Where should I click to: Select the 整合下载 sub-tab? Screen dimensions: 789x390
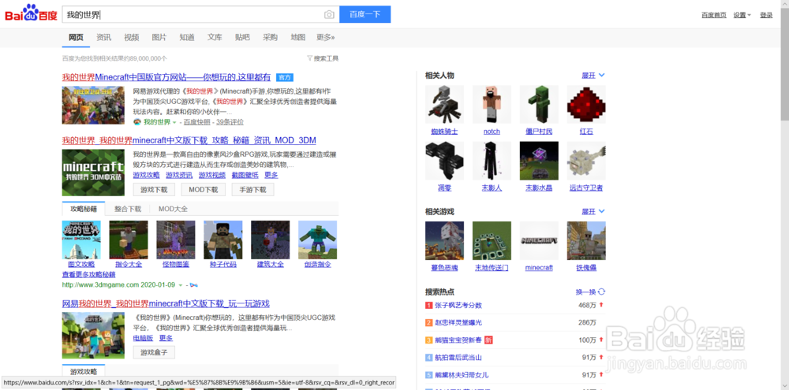point(128,209)
